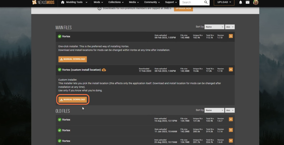Click the Upgrade Now button
This screenshot has width=284, height=145.
[184, 9]
